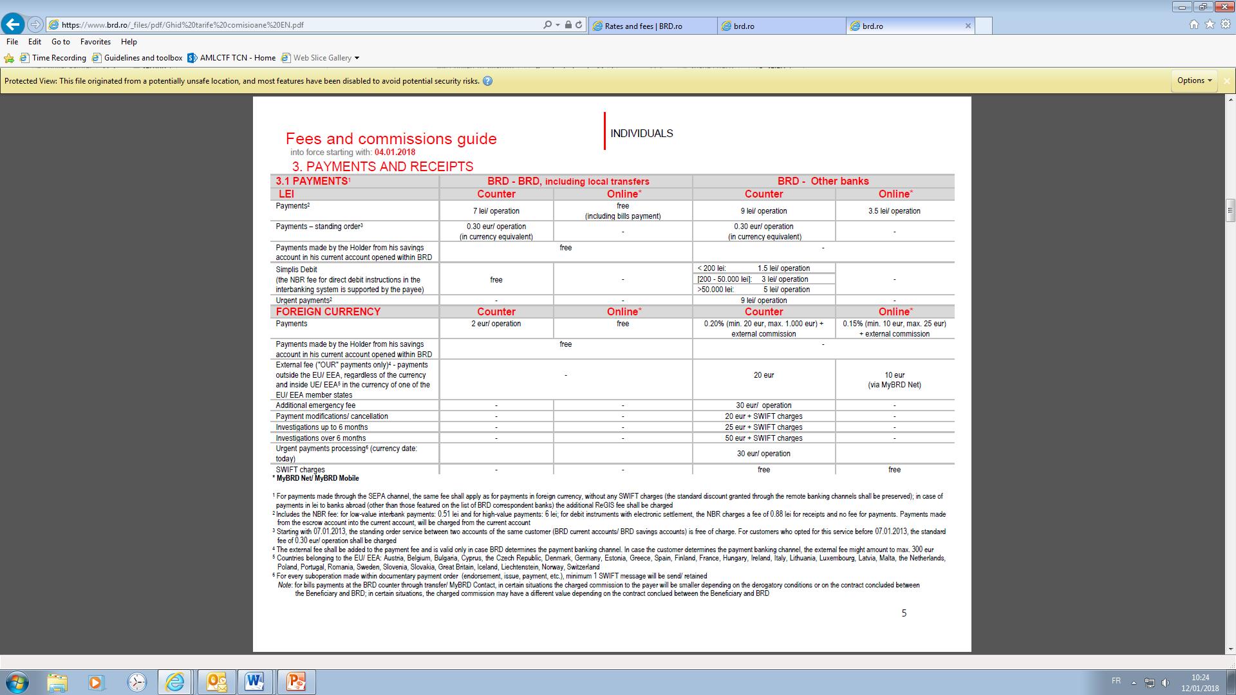Open the Go to menu
Viewport: 1236px width, 695px height.
click(x=61, y=41)
